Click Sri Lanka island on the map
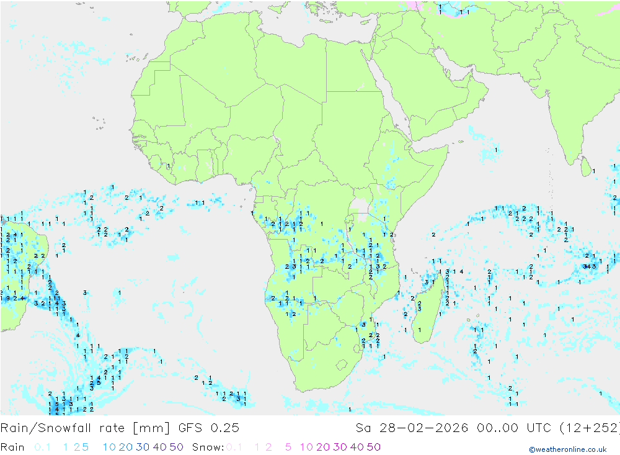620x455 pixels. point(587,166)
